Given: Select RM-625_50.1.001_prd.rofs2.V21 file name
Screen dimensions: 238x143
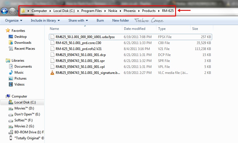Looking at the screenshot, I should pyautogui.click(x=79, y=49).
